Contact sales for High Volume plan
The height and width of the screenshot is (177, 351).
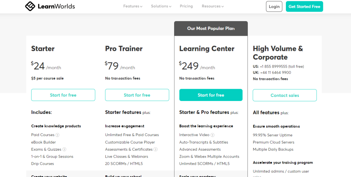click(285, 95)
